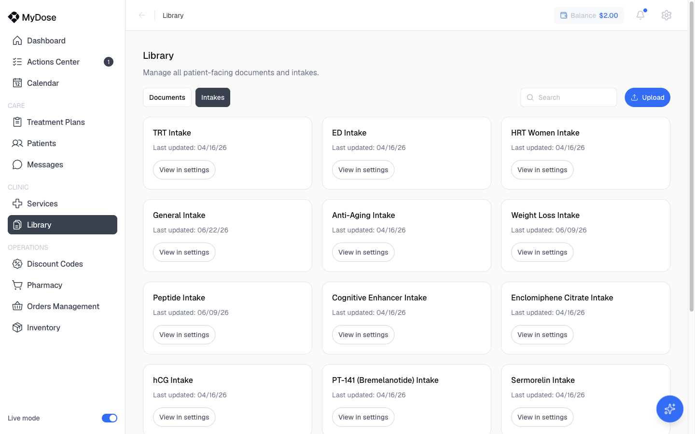
Task: Select the Intakes tab
Action: pyautogui.click(x=213, y=97)
